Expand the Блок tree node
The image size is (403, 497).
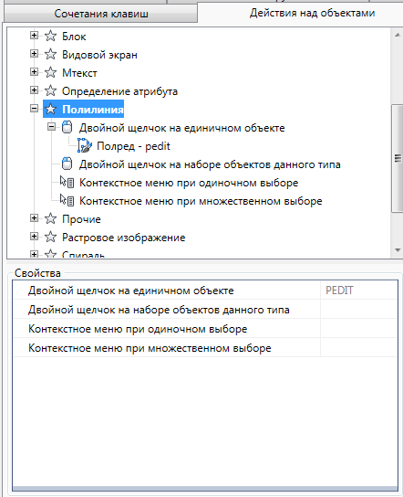point(34,36)
